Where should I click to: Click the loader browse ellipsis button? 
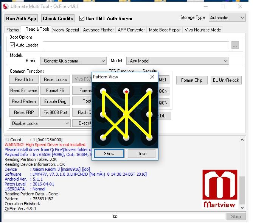coord(235,45)
